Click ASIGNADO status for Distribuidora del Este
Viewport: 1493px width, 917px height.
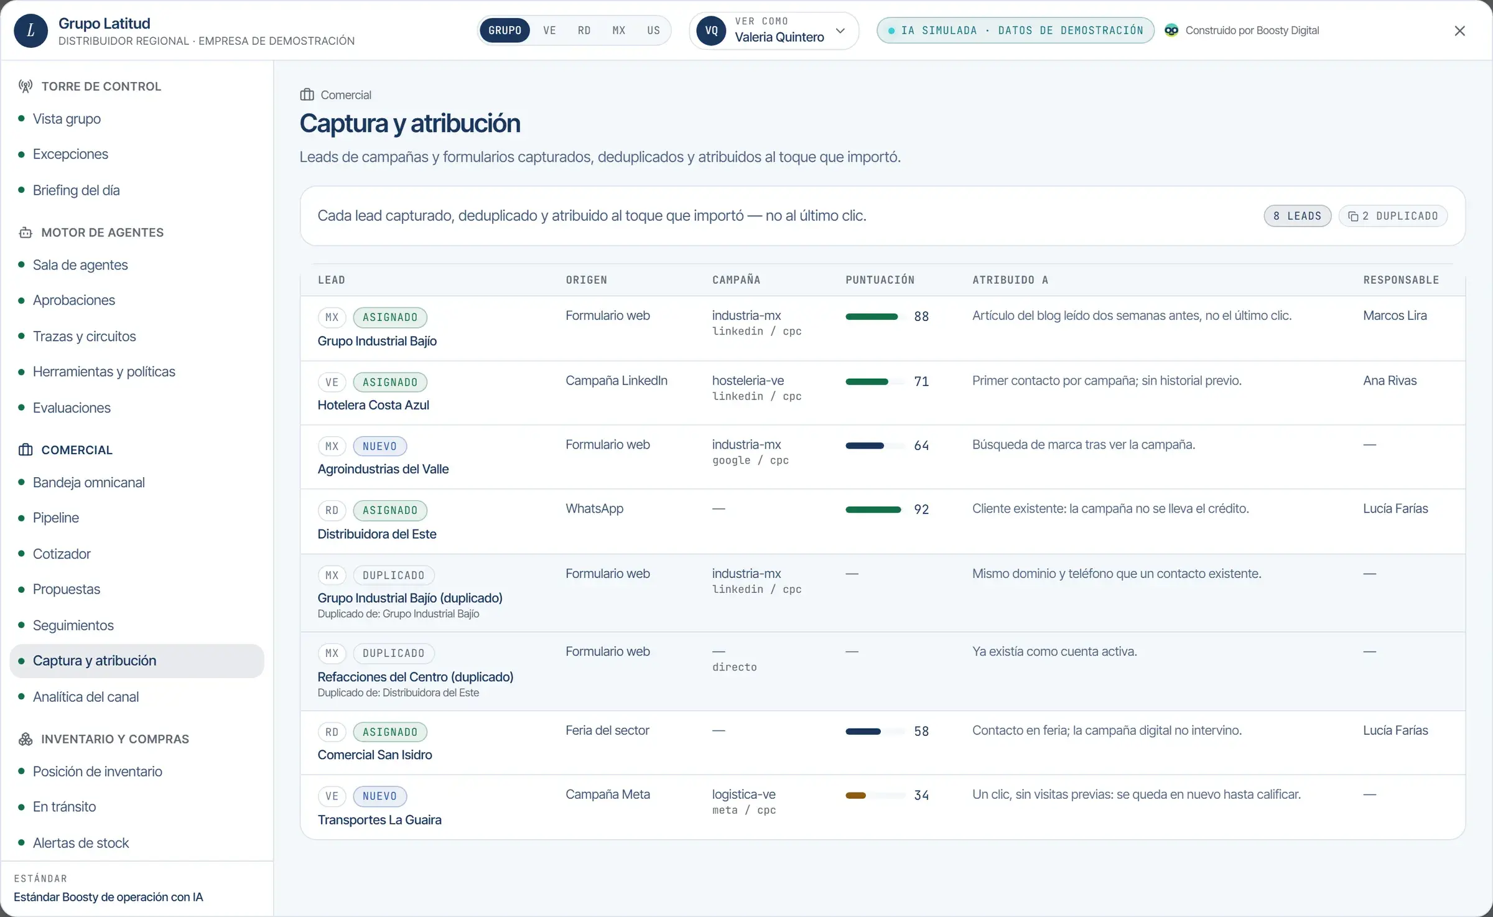(390, 511)
